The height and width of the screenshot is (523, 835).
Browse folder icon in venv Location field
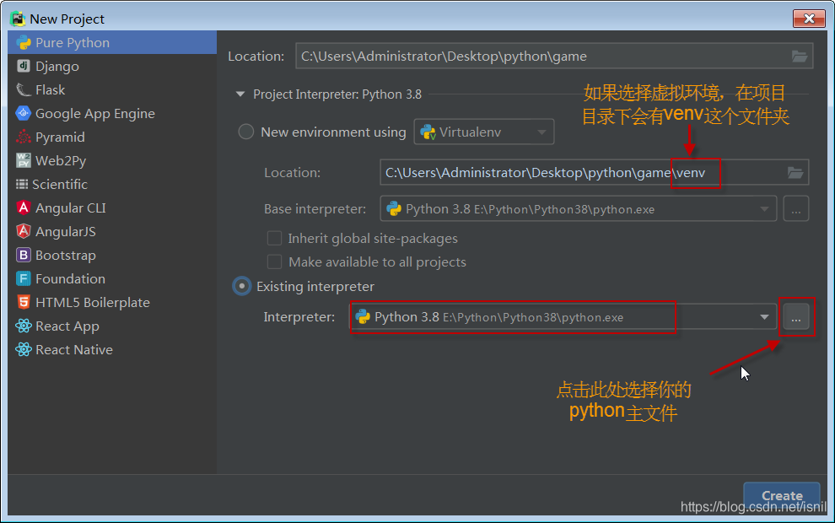tap(795, 173)
